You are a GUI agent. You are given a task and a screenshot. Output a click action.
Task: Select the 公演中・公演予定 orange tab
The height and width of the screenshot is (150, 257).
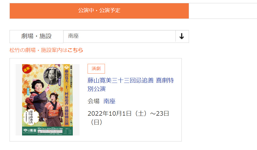(x=99, y=11)
